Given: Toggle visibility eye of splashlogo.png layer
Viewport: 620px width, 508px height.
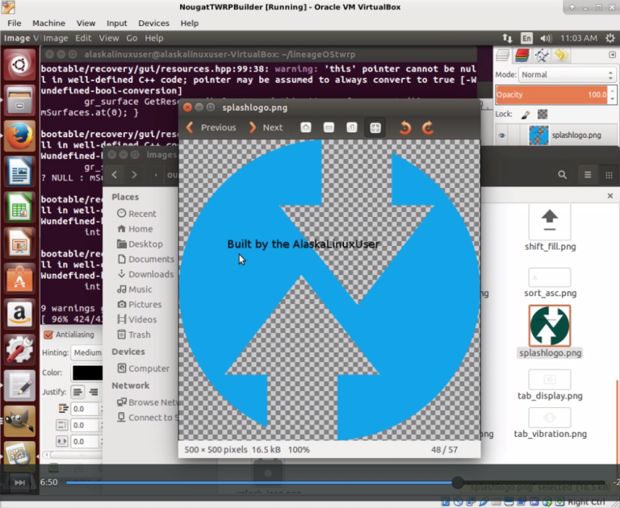Looking at the screenshot, I should click(502, 135).
